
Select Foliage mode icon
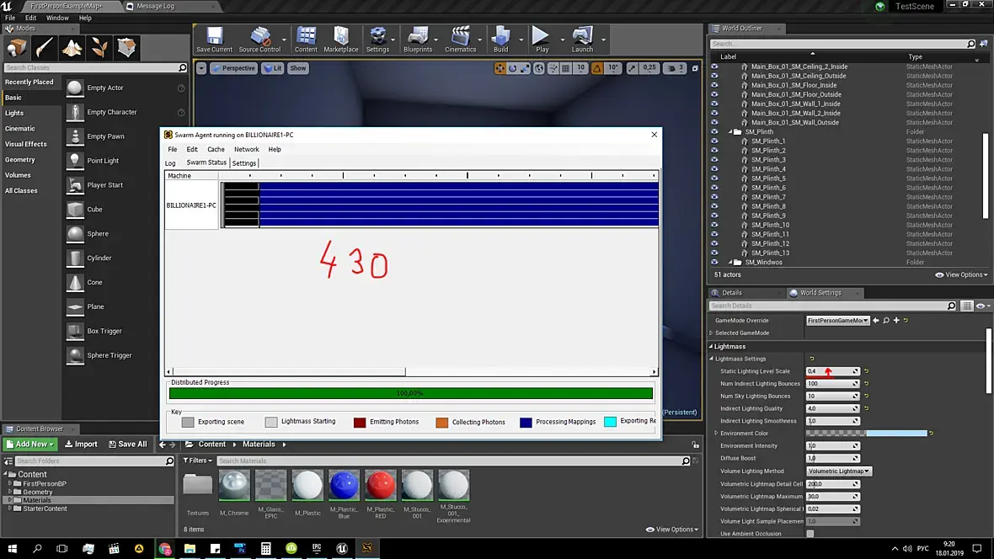tap(99, 47)
